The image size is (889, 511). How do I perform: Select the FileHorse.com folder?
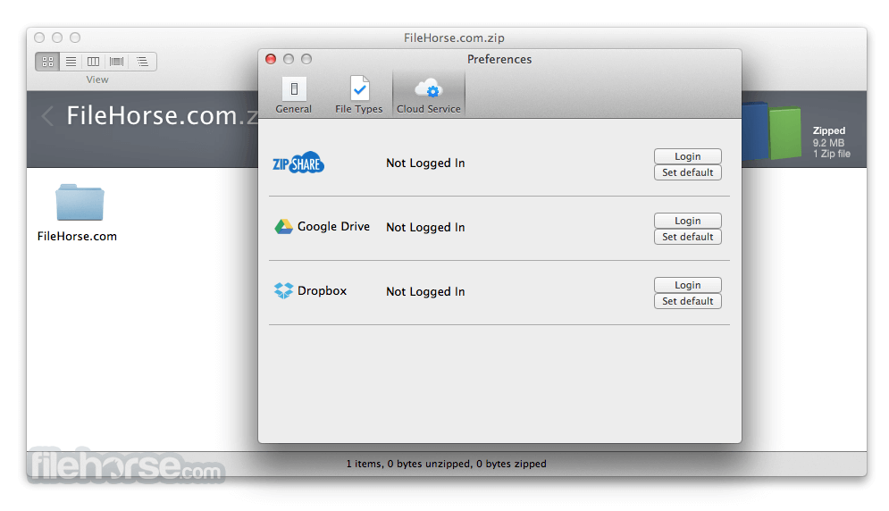(80, 202)
